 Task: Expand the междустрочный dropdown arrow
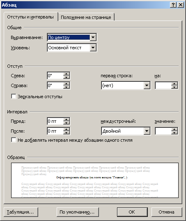point(147,131)
